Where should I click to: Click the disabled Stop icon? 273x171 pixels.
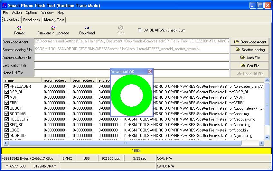click(x=120, y=28)
